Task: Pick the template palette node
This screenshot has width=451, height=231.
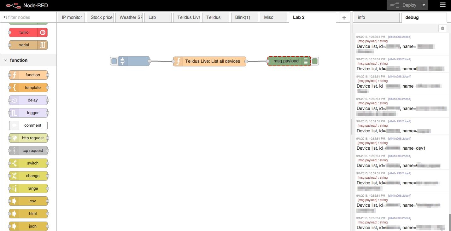Action: click(x=28, y=88)
